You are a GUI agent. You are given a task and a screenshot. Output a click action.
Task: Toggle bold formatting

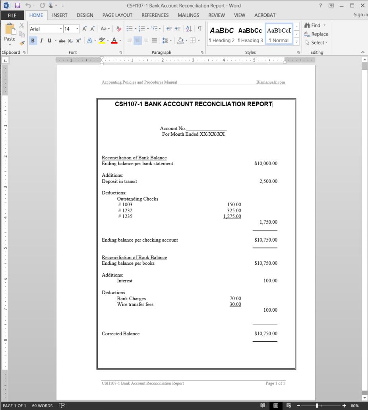(x=33, y=41)
